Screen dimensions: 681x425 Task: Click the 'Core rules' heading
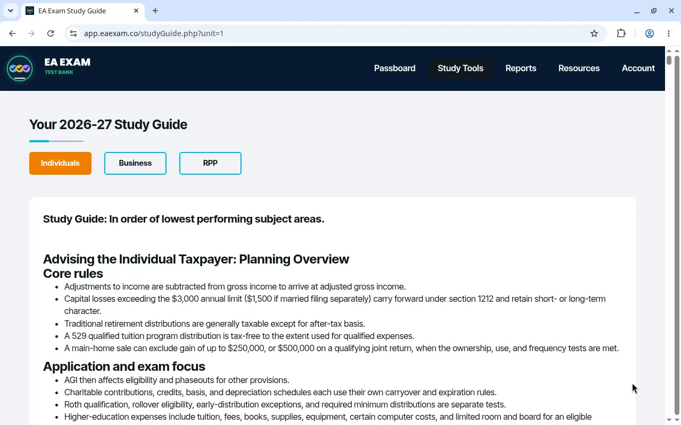point(73,274)
